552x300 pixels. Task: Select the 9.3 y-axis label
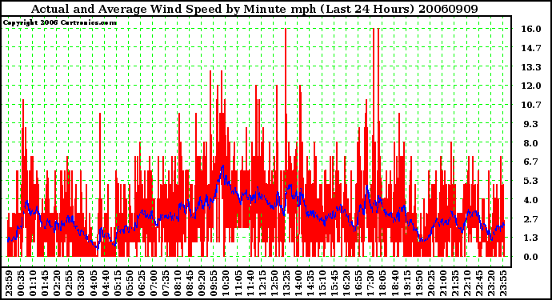point(531,124)
